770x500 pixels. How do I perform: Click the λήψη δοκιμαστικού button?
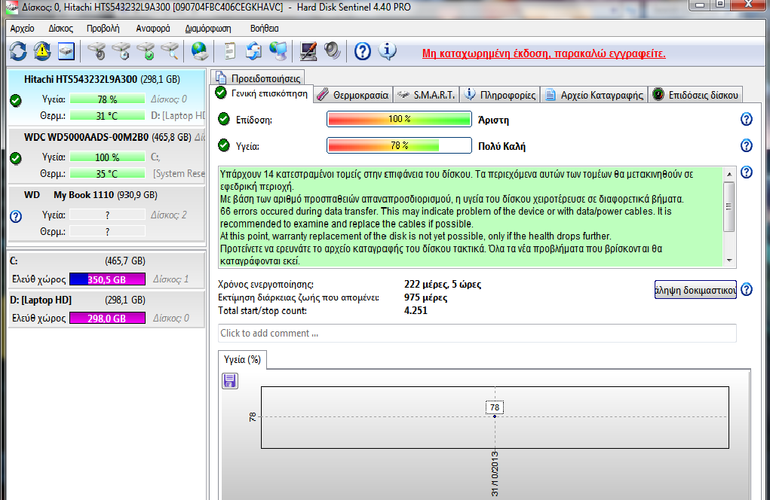pyautogui.click(x=695, y=290)
